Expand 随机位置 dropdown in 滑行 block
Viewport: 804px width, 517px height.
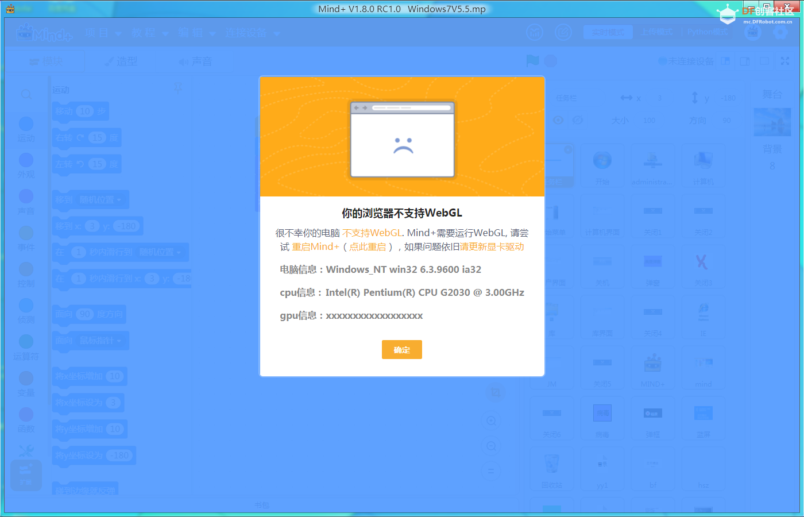tap(160, 252)
